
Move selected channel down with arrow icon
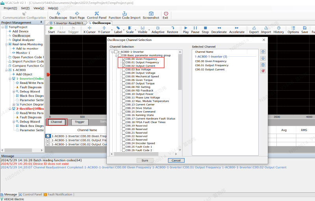coord(263,58)
